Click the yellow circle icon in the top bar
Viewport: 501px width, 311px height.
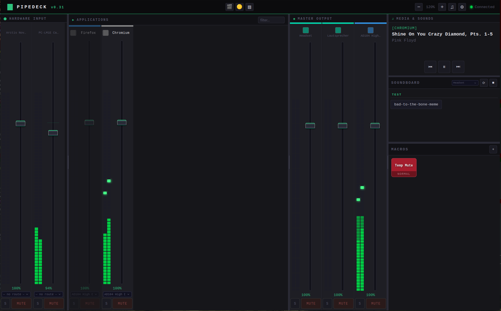click(x=239, y=7)
